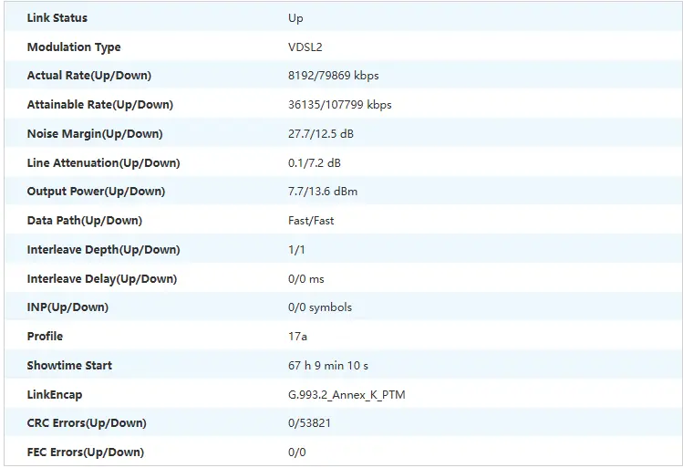Select the '0/0 ms' value
The width and height of the screenshot is (683, 468).
point(305,279)
